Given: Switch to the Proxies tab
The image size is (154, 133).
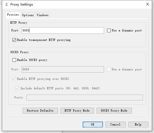Looking at the screenshot, I should pyautogui.click(x=13, y=15).
